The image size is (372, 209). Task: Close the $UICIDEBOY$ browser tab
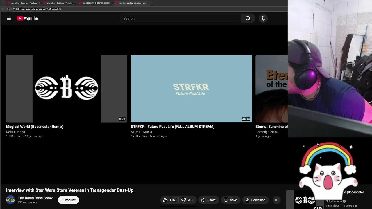pyautogui.click(x=112, y=3)
